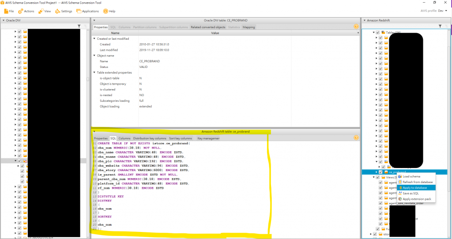Open Distribution key columns tab

point(150,138)
